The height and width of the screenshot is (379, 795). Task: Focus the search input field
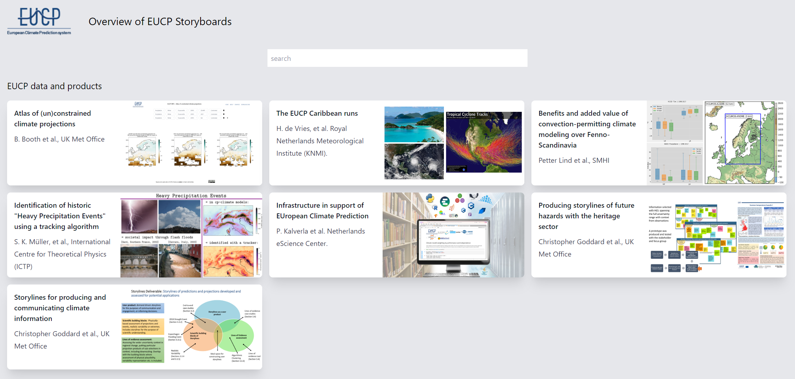tap(397, 58)
